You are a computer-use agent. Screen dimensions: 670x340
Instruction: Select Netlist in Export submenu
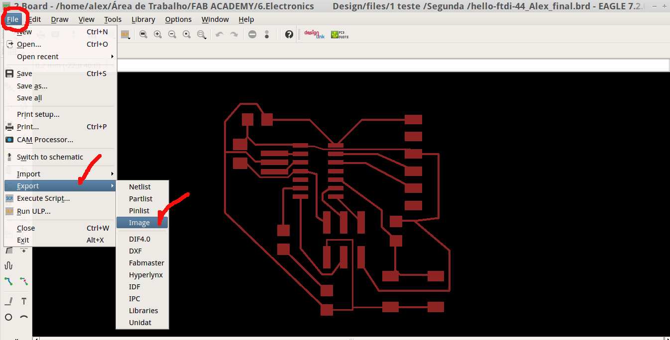[142, 187]
